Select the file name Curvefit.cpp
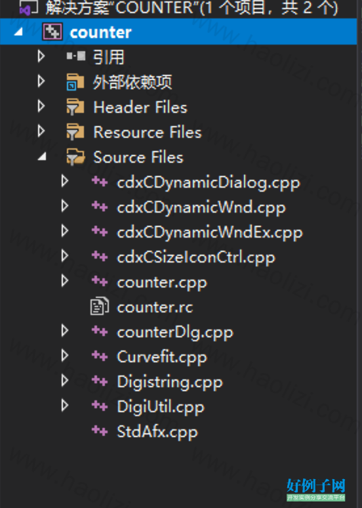This screenshot has height=508, width=362. click(x=162, y=357)
